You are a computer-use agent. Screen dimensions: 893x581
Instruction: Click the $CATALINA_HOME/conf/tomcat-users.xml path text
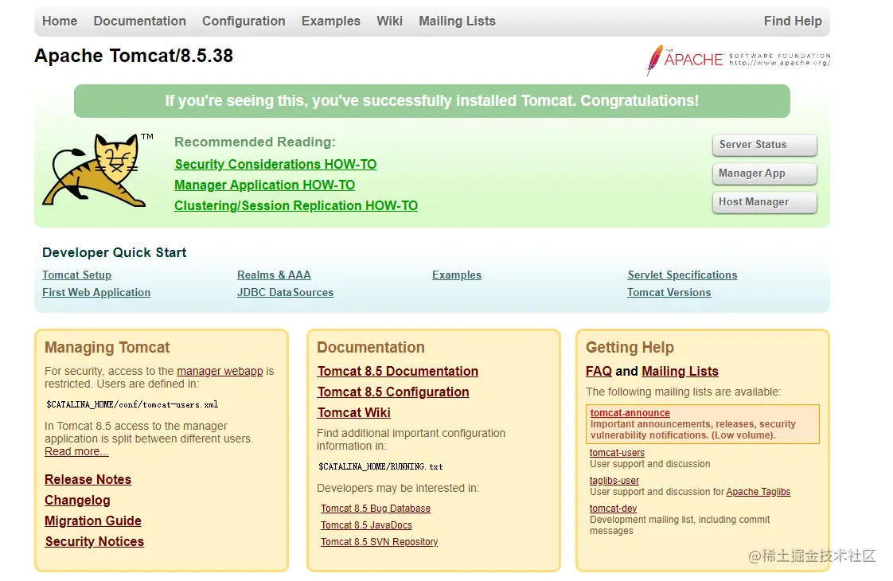pyautogui.click(x=132, y=405)
